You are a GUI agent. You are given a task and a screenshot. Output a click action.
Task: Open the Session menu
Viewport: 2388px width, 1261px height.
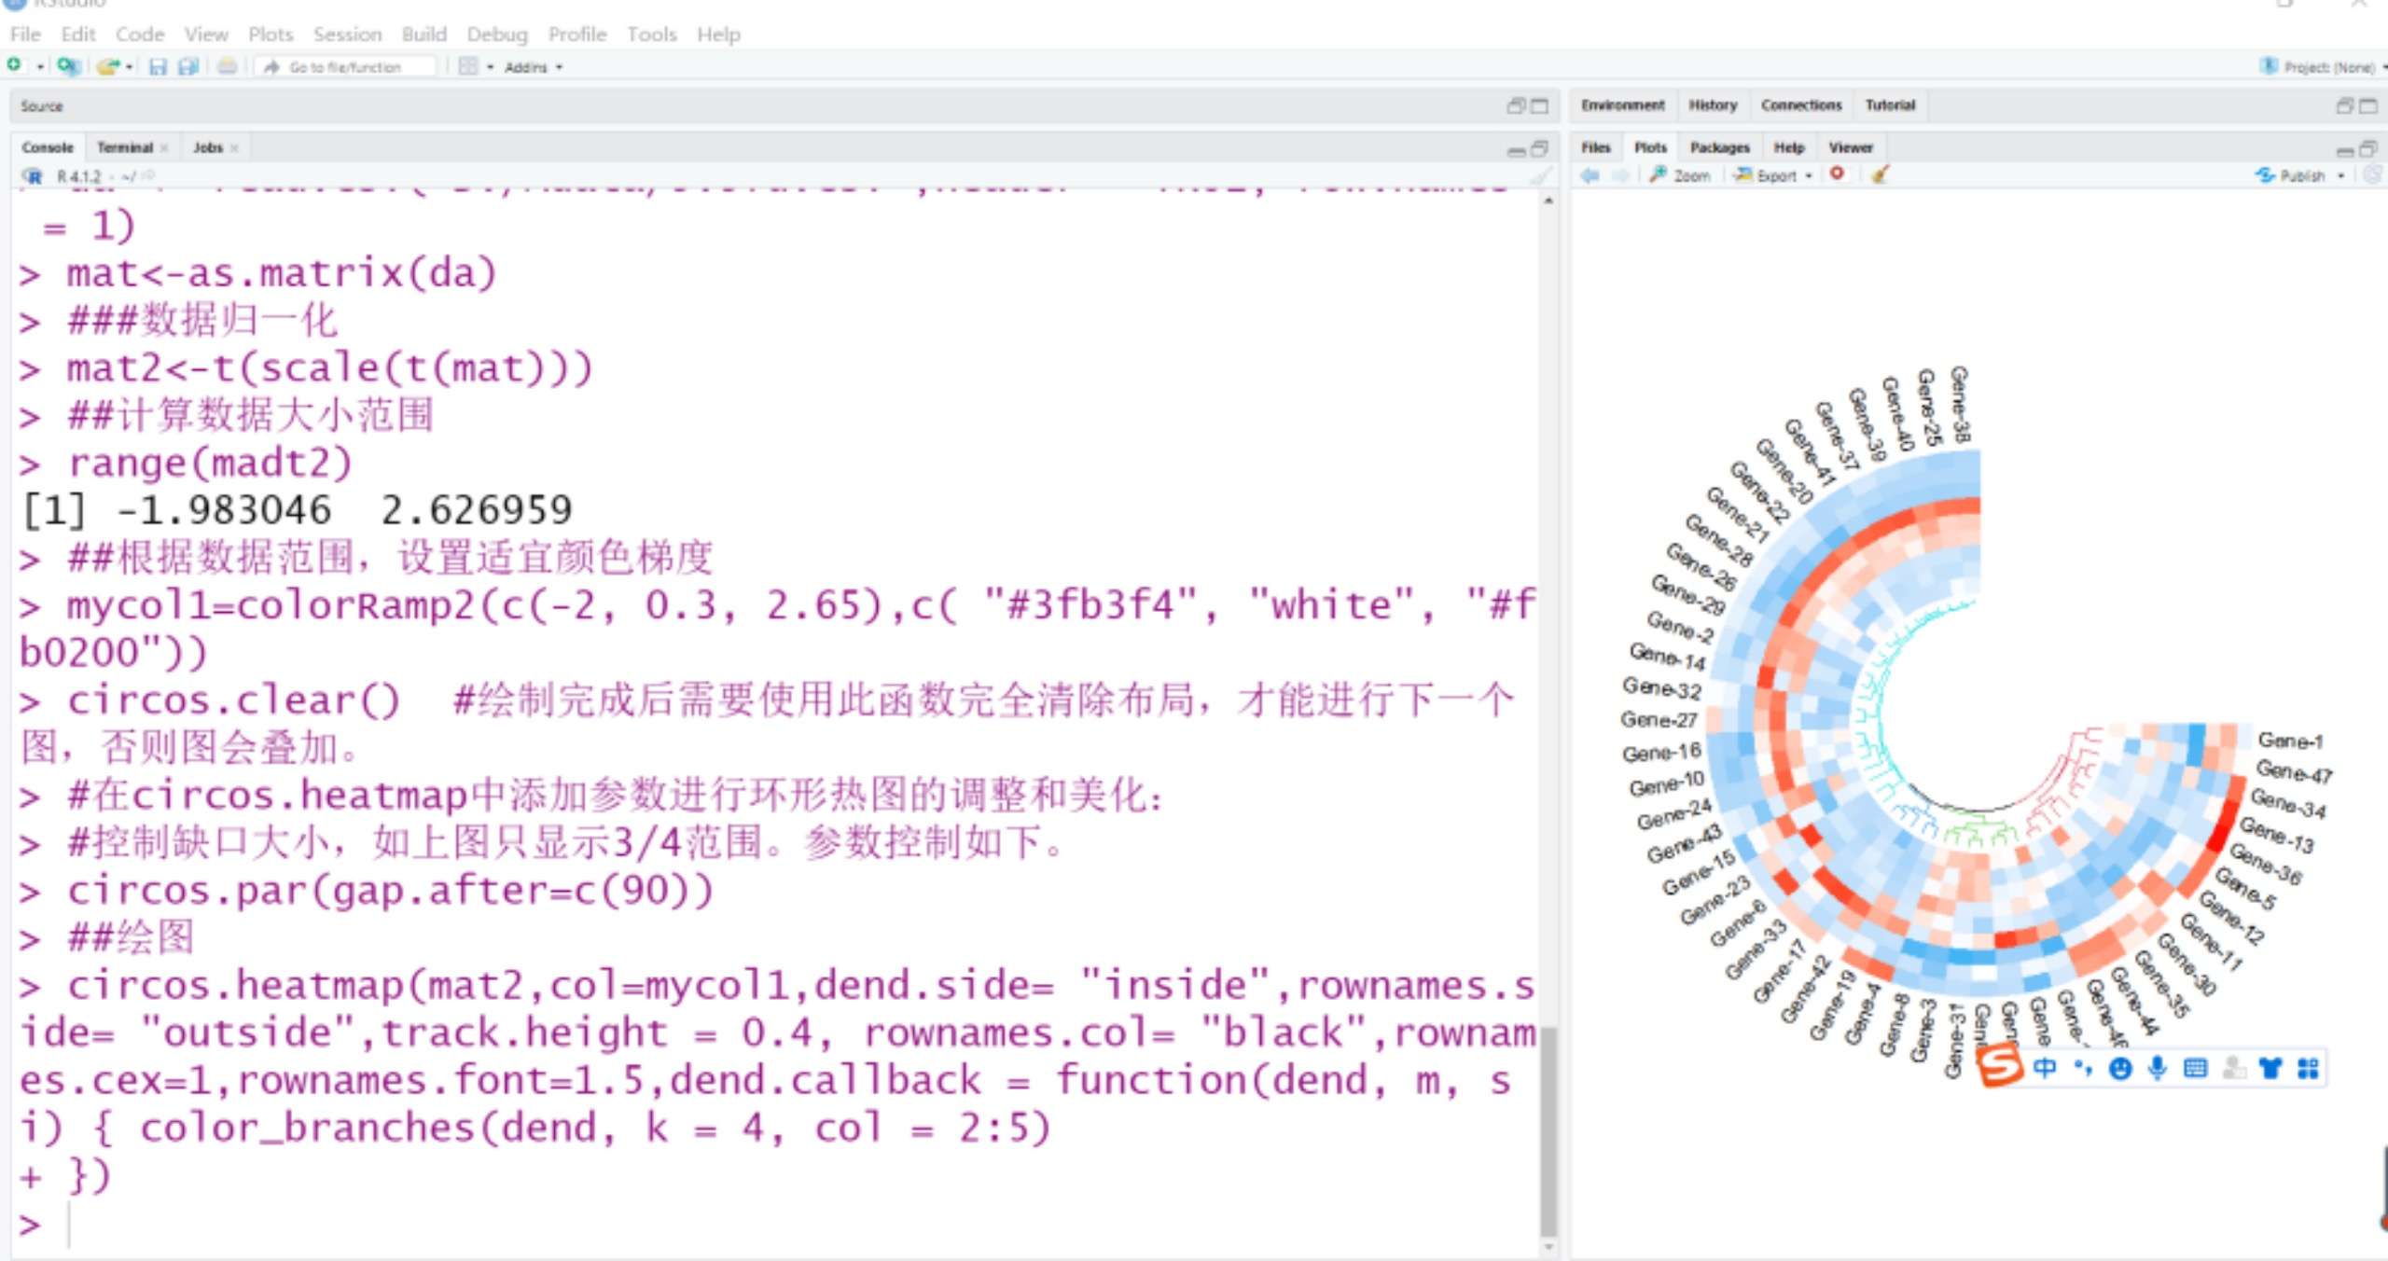point(347,35)
